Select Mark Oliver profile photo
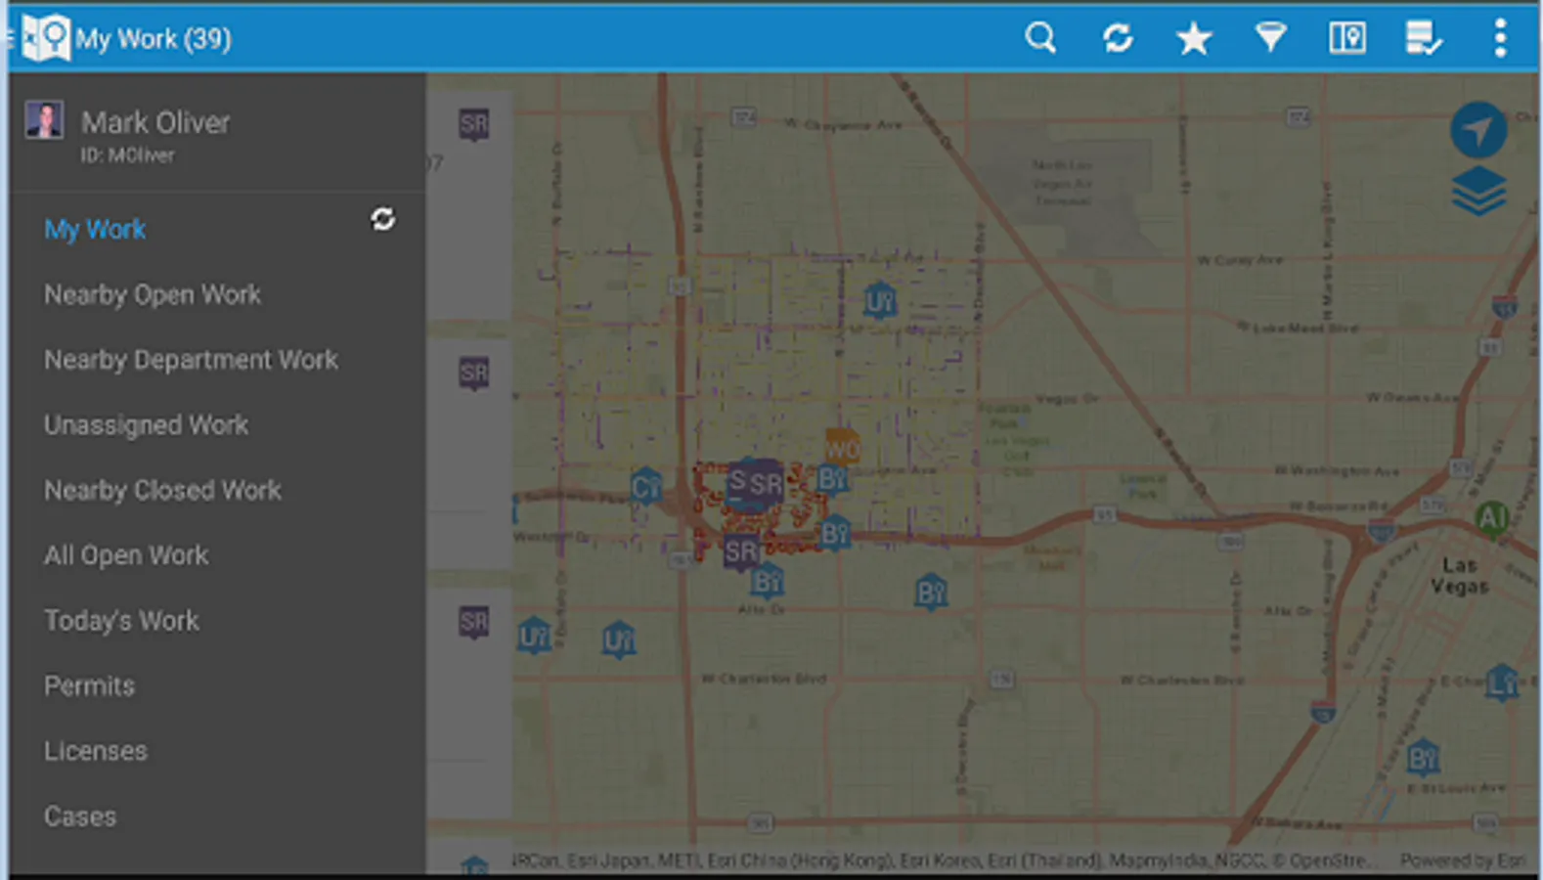This screenshot has width=1543, height=880. 44,121
